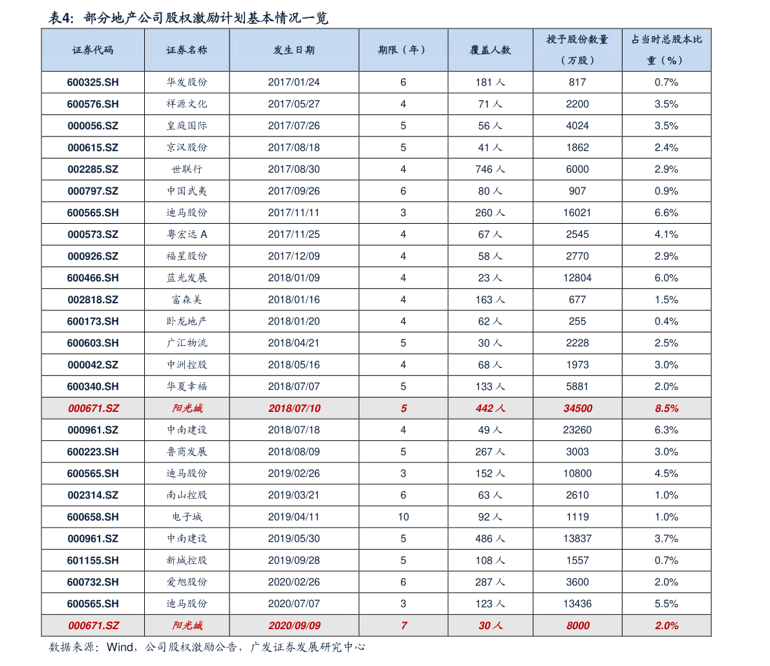Click the date 2019/05/30
The height and width of the screenshot is (666, 770).
click(294, 539)
